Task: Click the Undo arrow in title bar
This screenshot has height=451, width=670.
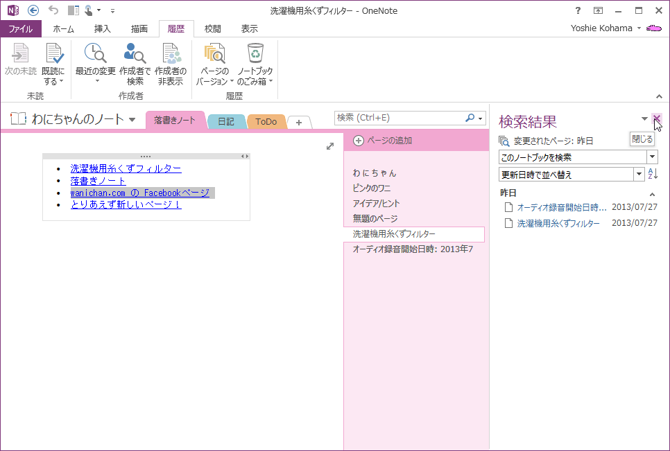Action: pyautogui.click(x=53, y=10)
